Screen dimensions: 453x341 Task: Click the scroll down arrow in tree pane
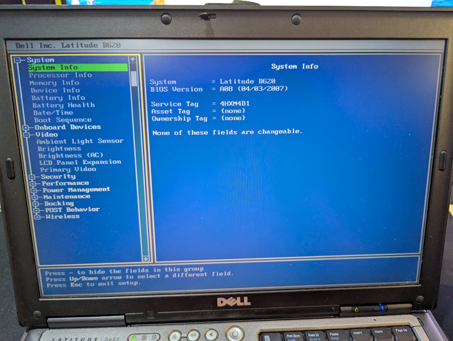(x=146, y=258)
